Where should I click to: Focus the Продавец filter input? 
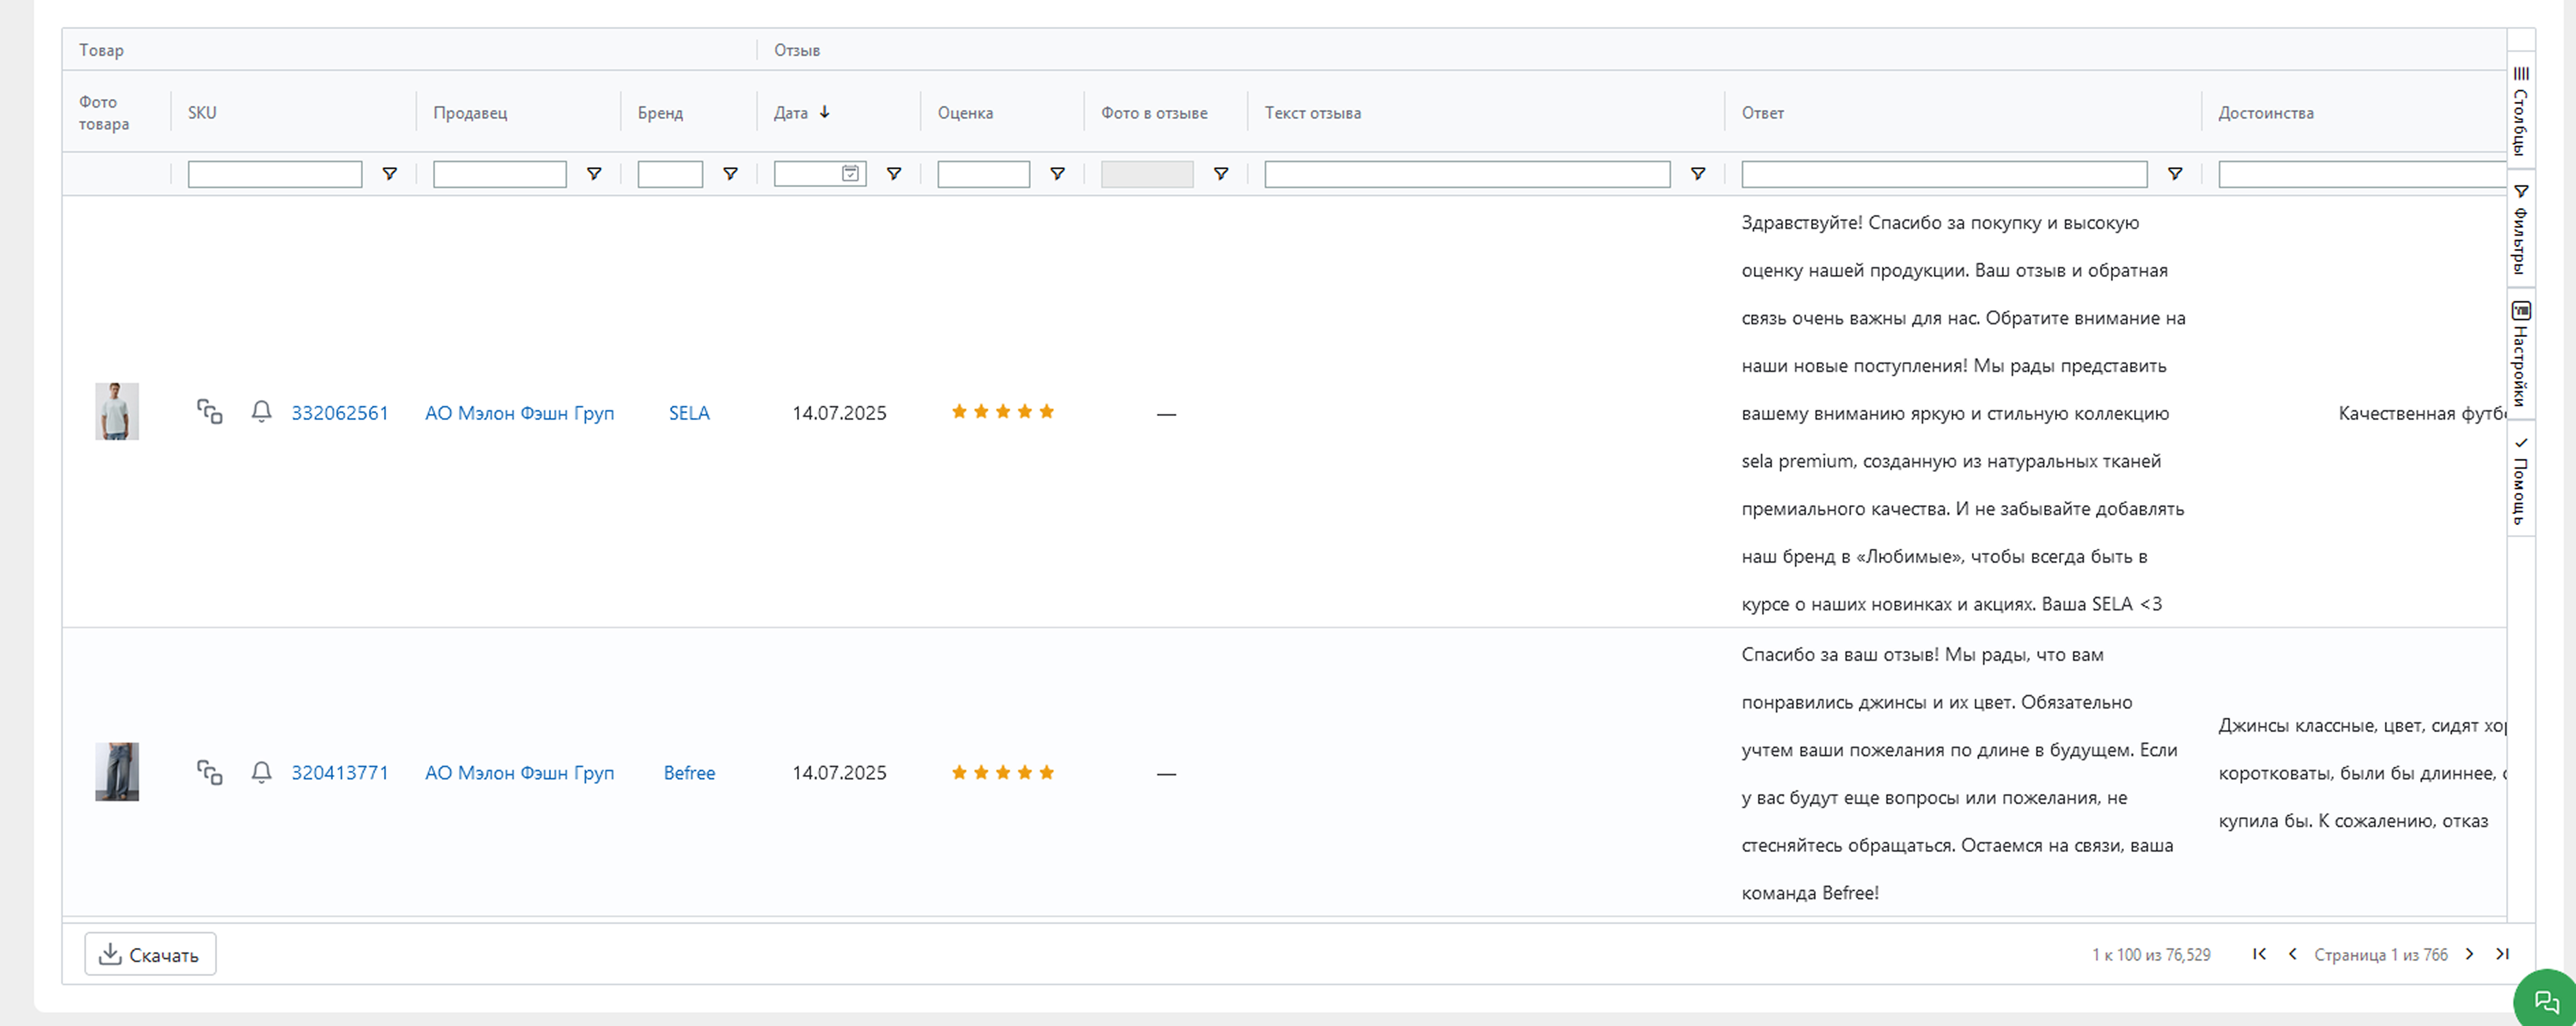[x=500, y=174]
